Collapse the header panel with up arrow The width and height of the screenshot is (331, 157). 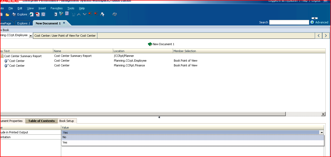314,18
